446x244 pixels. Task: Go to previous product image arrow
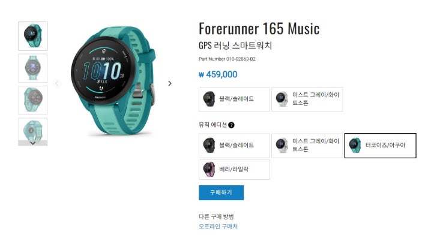tap(56, 83)
